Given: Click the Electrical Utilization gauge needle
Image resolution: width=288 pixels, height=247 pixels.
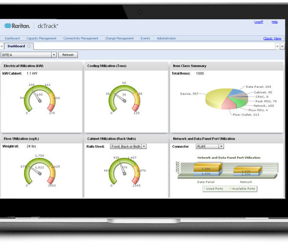Looking at the screenshot, I should [x=36, y=96].
